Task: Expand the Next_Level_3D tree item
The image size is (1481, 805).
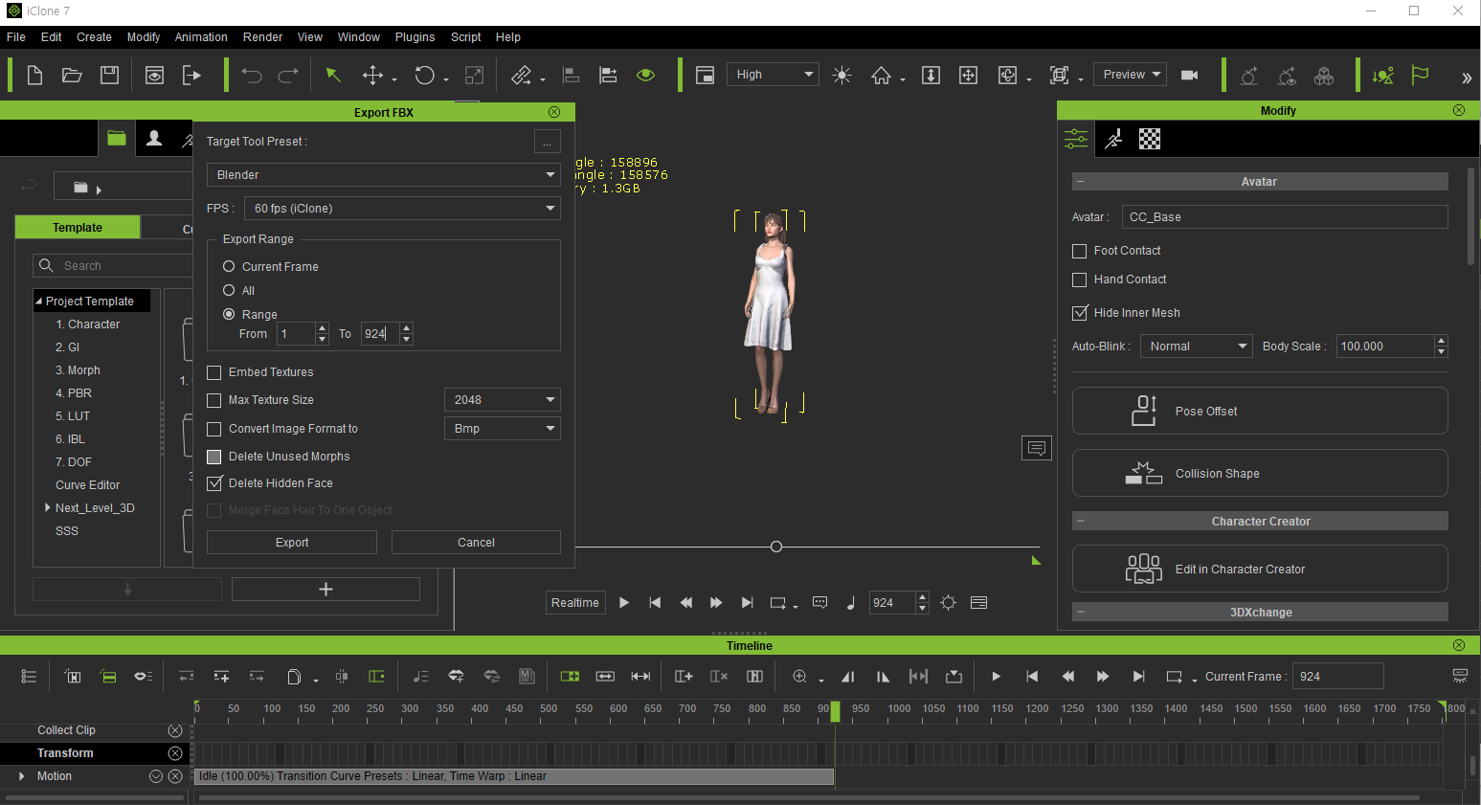Action: click(x=48, y=507)
